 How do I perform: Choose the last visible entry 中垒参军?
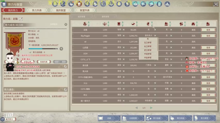[148, 57]
